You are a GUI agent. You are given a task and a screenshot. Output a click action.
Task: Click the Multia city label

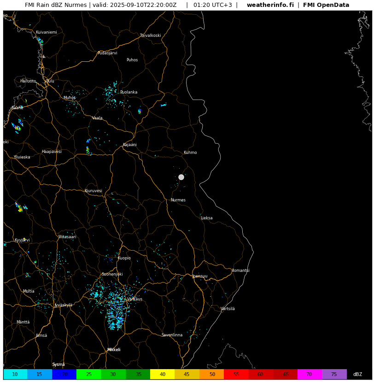click(x=29, y=291)
